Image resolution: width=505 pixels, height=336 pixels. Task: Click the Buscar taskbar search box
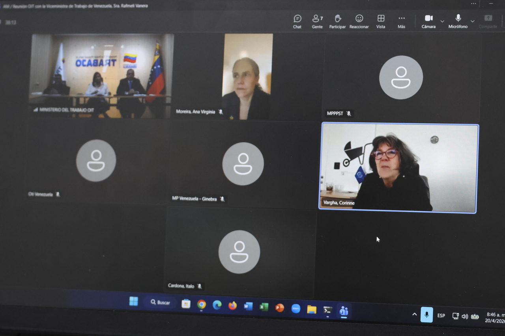(160, 303)
